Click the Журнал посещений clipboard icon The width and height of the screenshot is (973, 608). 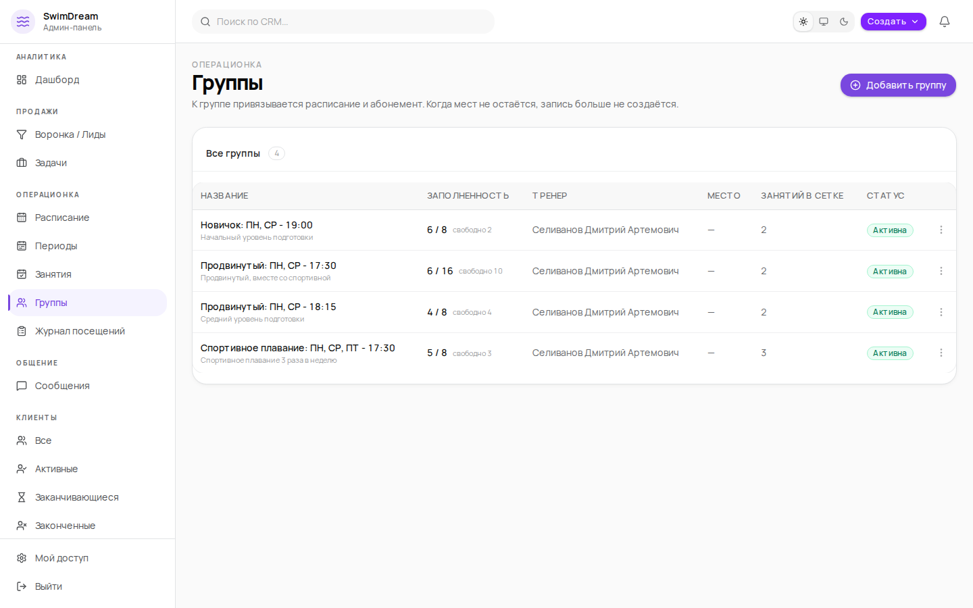[x=22, y=331]
